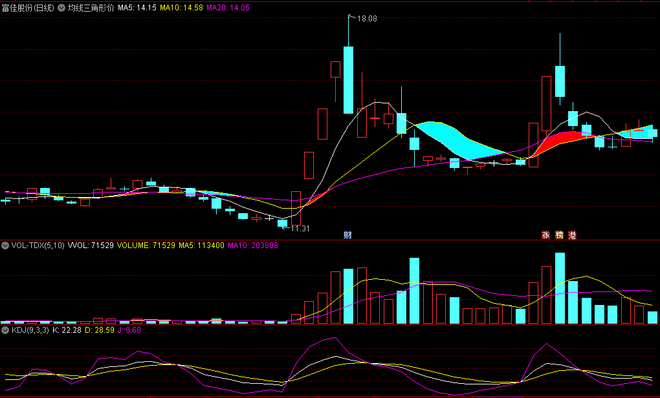Click the 18.08 high price label

click(367, 19)
